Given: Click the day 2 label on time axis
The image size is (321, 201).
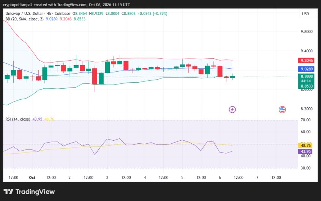Looking at the screenshot, I should 70,177.
